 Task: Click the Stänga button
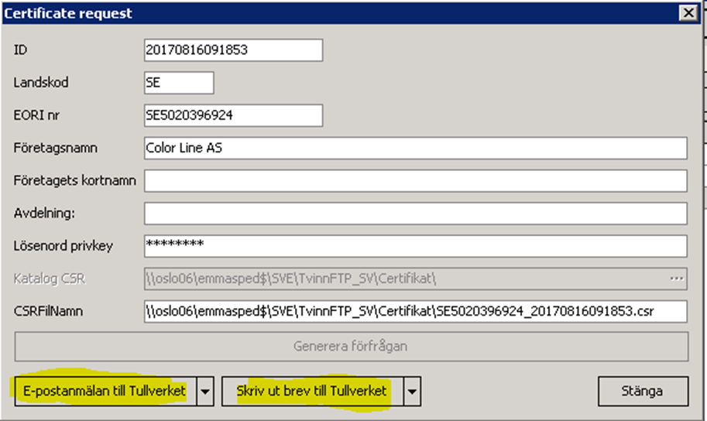tap(643, 392)
